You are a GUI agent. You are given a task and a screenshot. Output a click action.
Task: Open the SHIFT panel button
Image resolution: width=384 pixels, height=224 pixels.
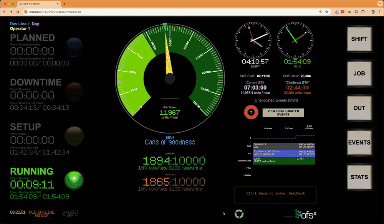359,39
